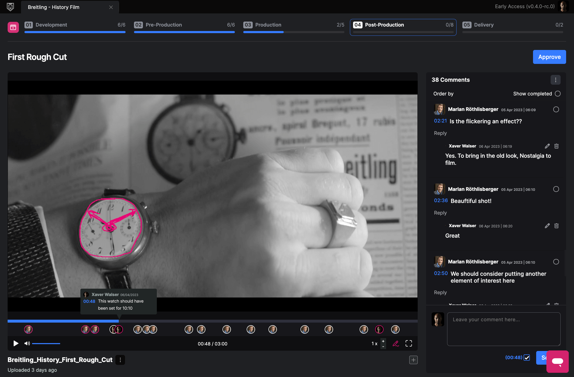Open the pink calendar project icon
This screenshot has width=574, height=377.
pyautogui.click(x=13, y=27)
